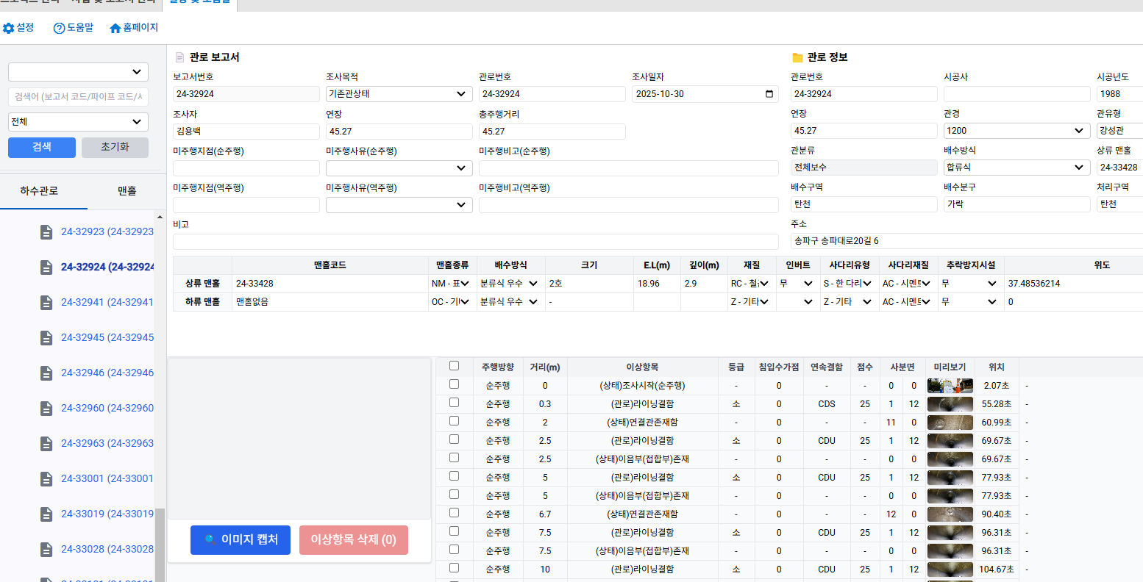This screenshot has width=1143, height=582.
Task: Tick checkbox for 조사시작(순주행) row
Action: tap(454, 384)
